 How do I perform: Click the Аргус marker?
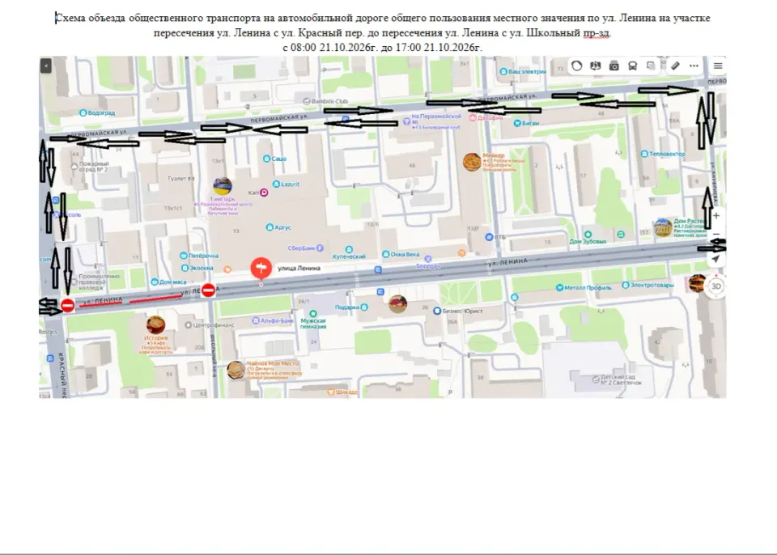[x=269, y=227]
